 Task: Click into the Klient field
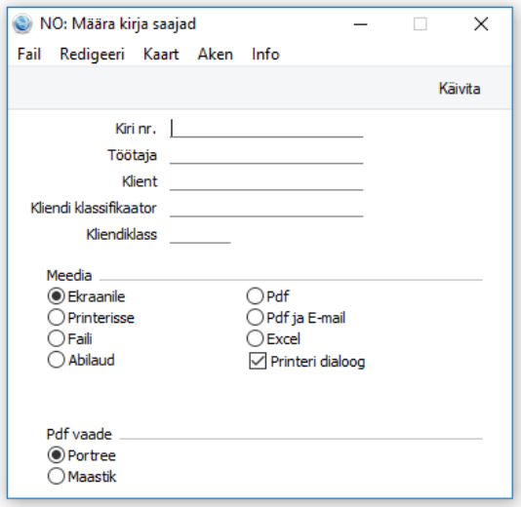[266, 181]
